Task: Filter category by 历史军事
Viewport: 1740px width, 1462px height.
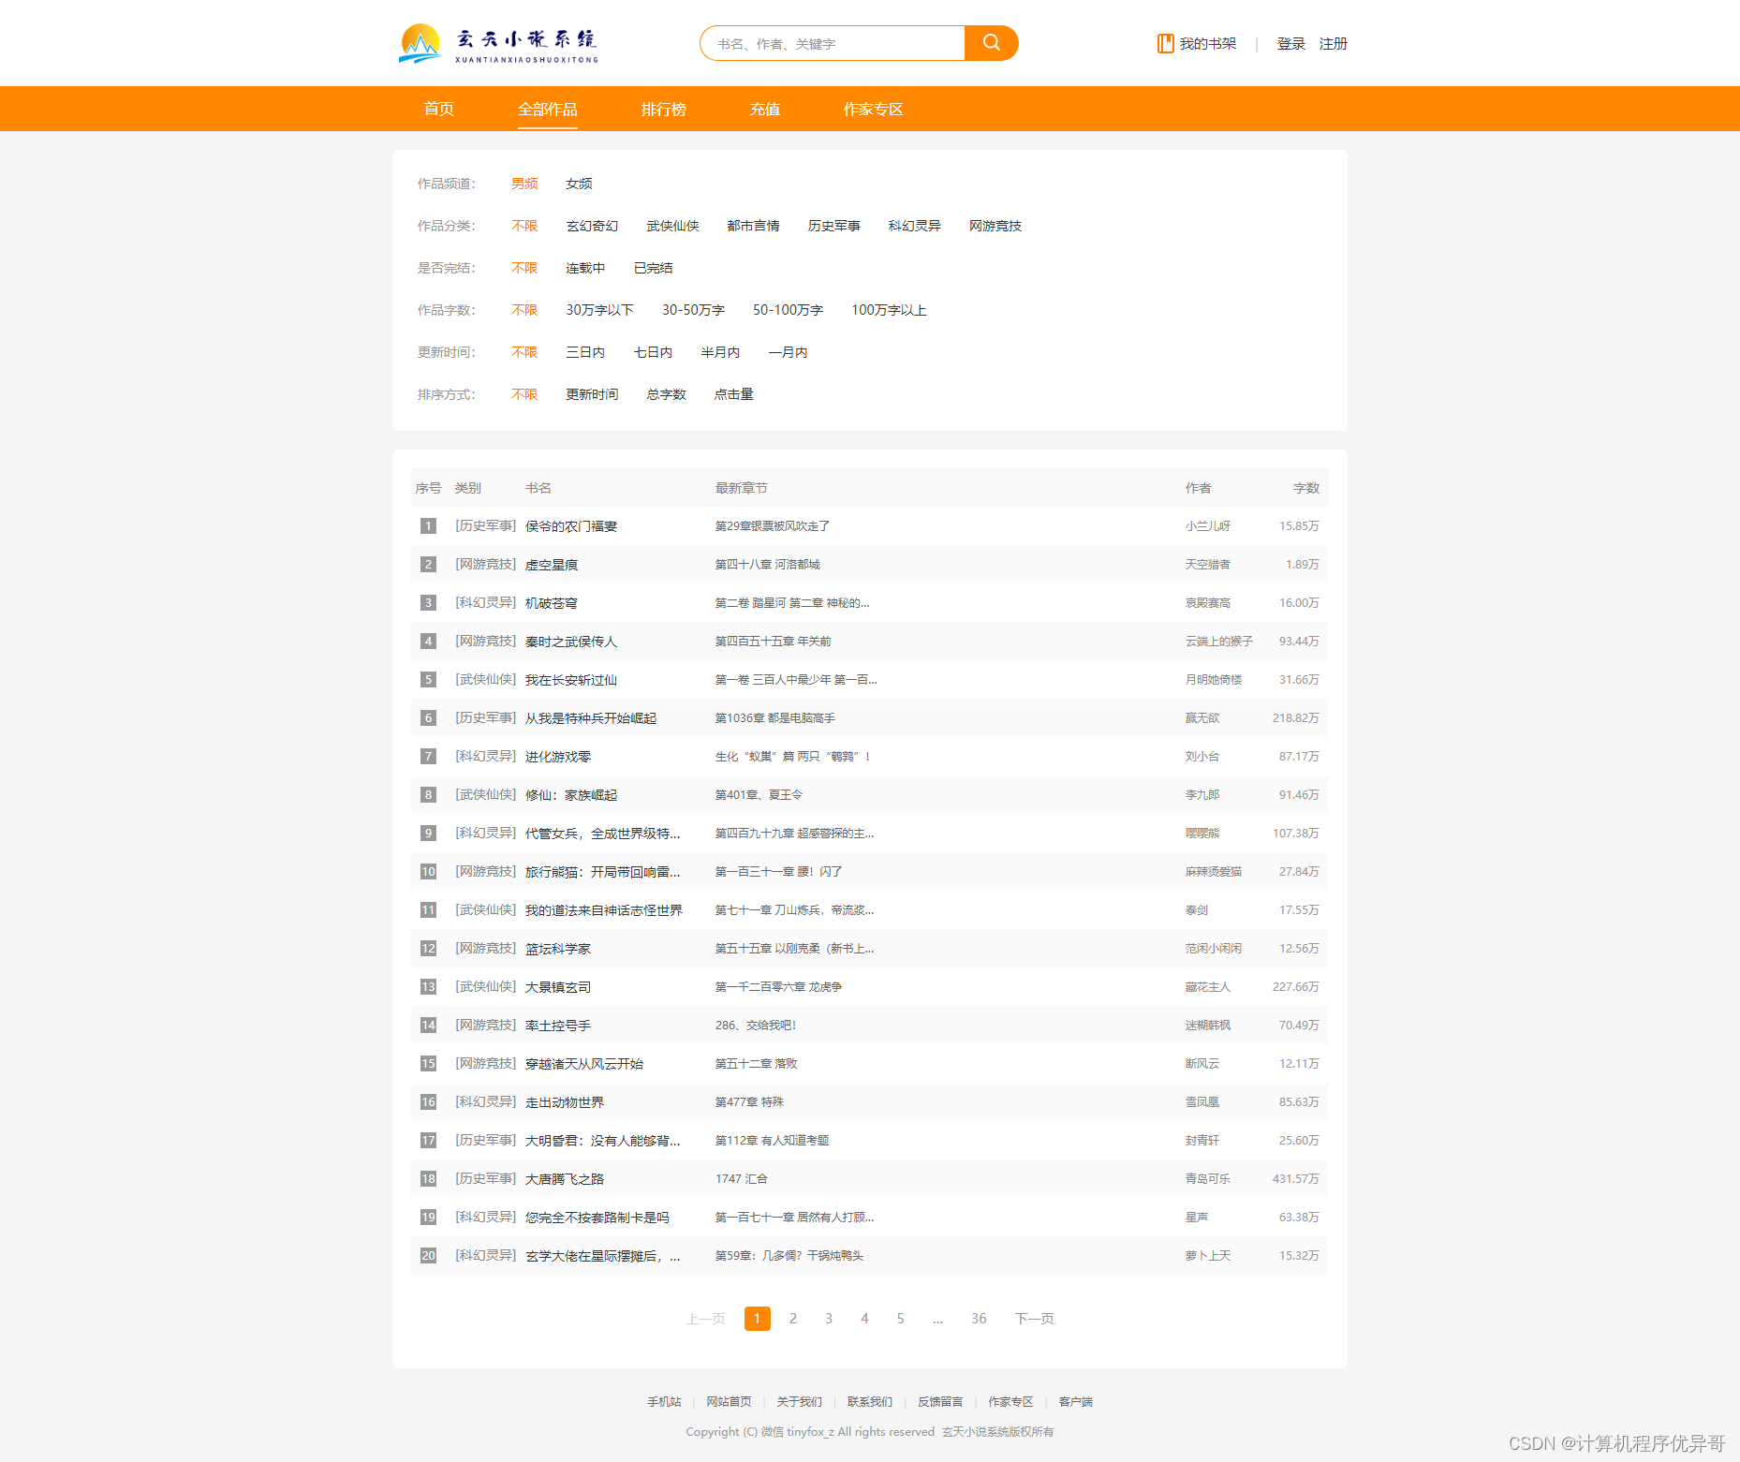Action: [833, 226]
